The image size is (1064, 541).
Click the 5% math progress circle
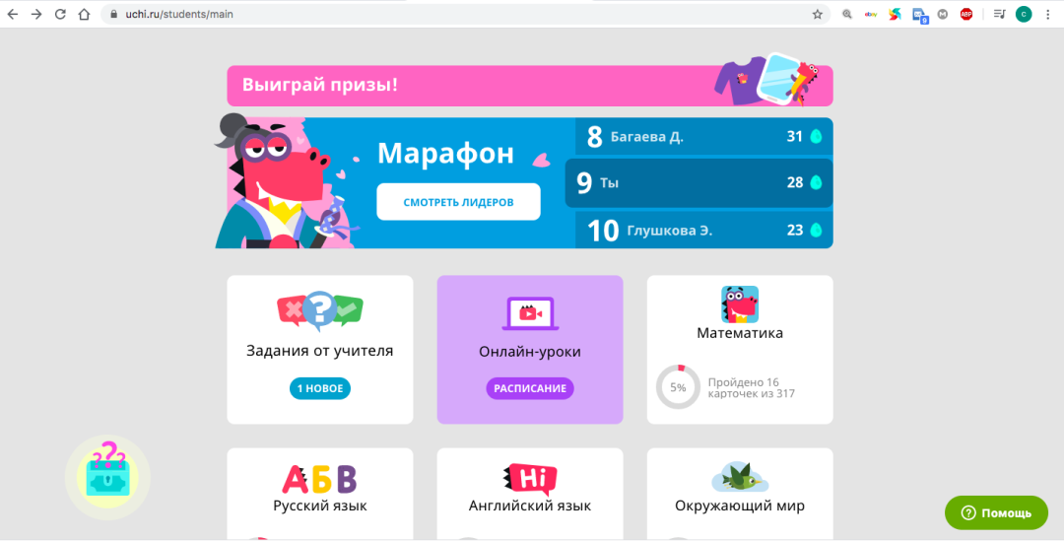click(x=678, y=387)
